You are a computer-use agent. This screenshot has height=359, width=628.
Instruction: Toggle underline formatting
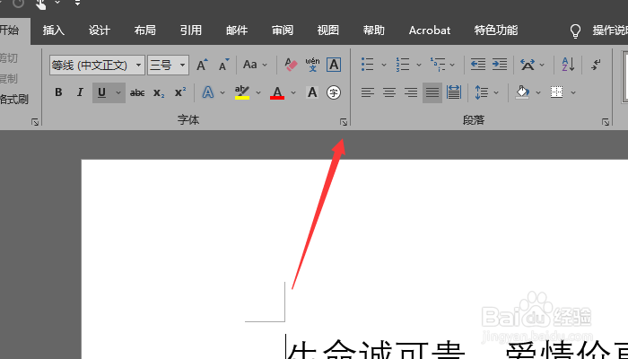(x=101, y=92)
